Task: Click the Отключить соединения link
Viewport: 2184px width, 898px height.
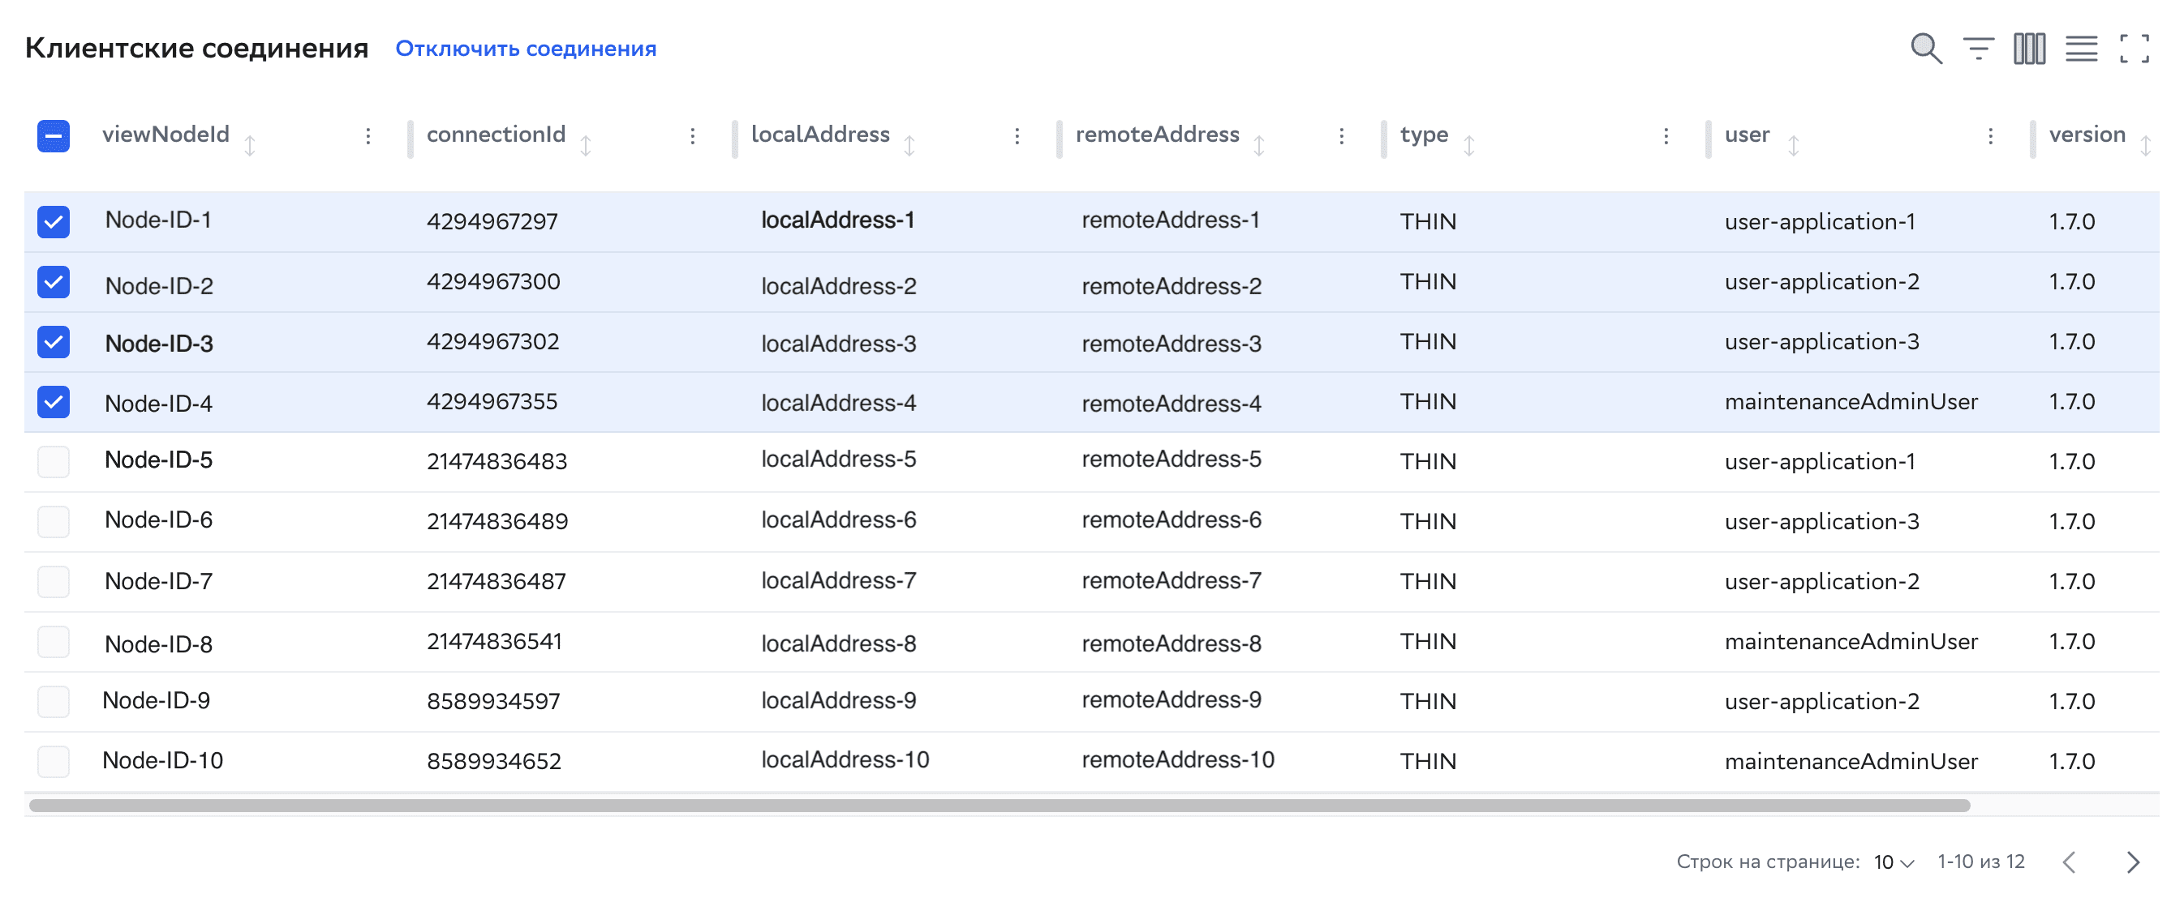Action: point(526,49)
